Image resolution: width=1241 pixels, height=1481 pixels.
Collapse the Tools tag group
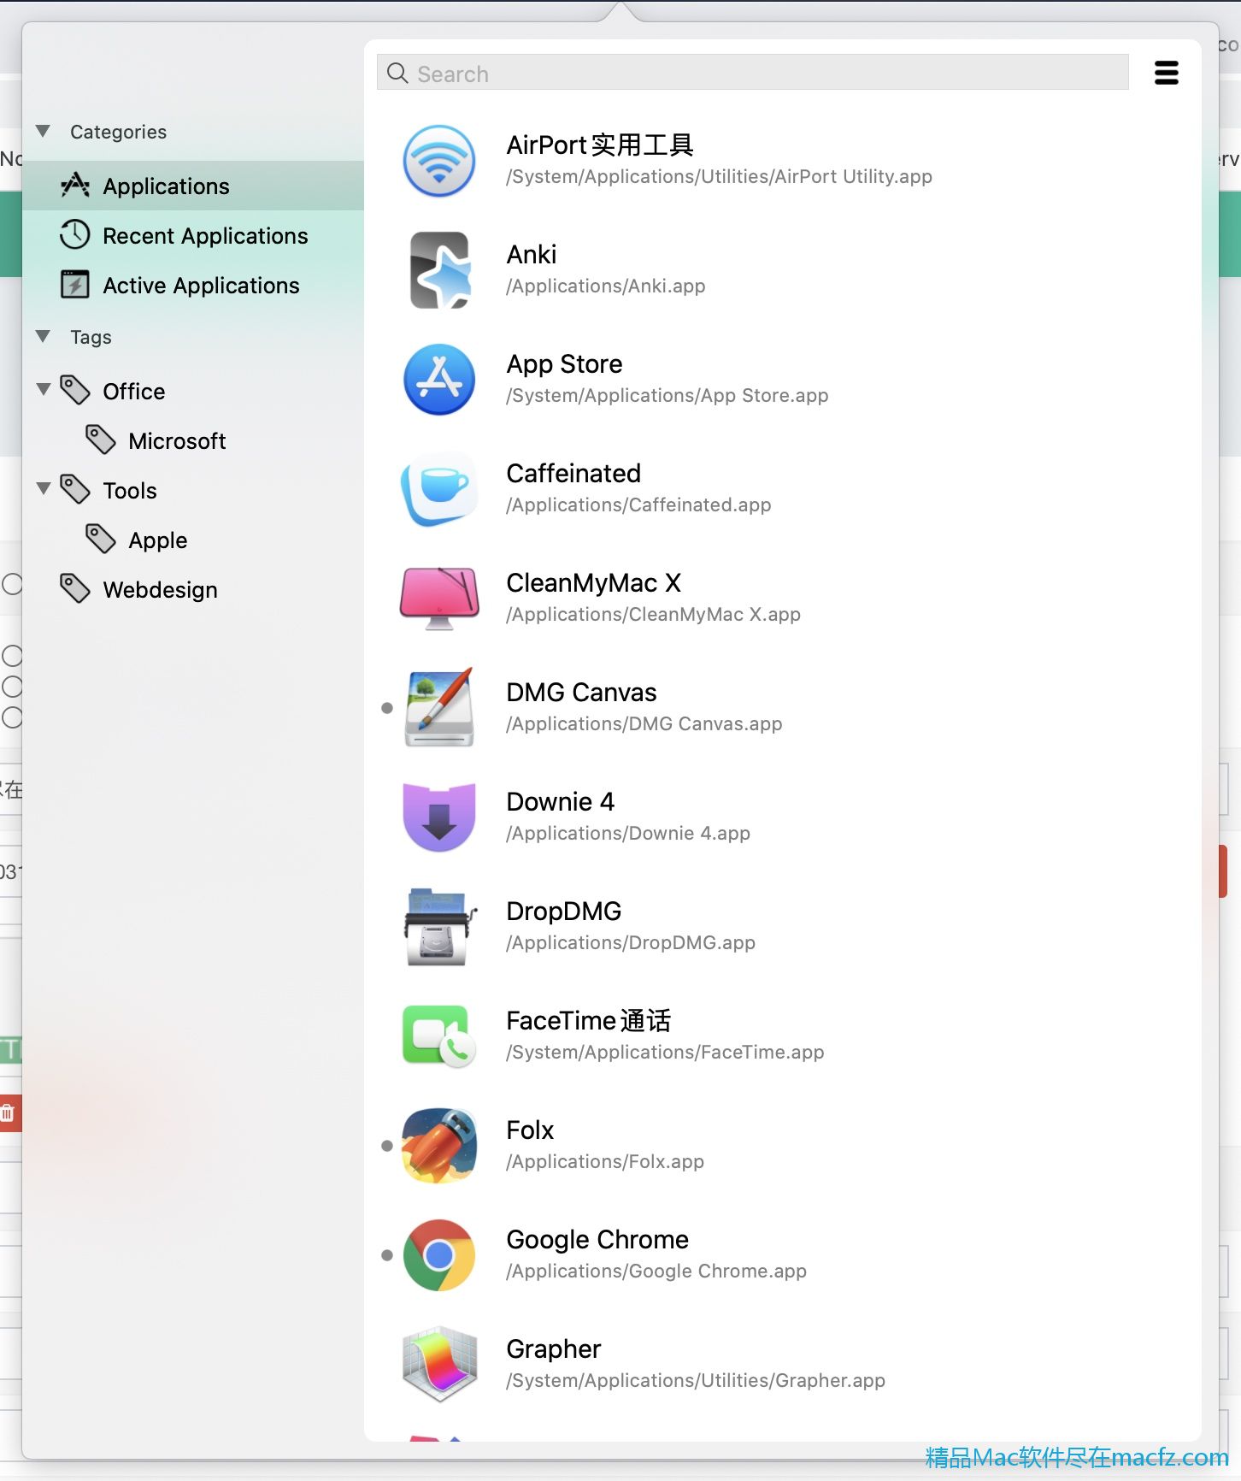coord(44,489)
